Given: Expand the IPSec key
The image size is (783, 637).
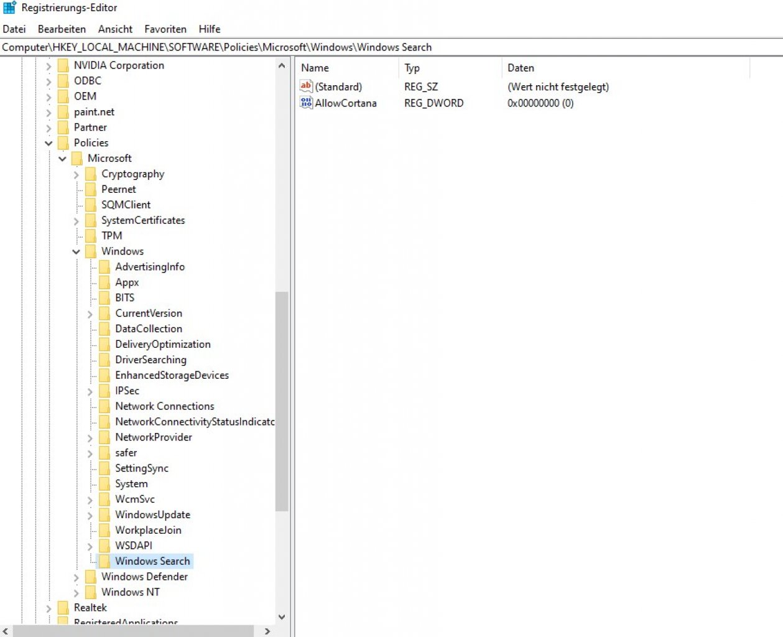Looking at the screenshot, I should pyautogui.click(x=90, y=391).
